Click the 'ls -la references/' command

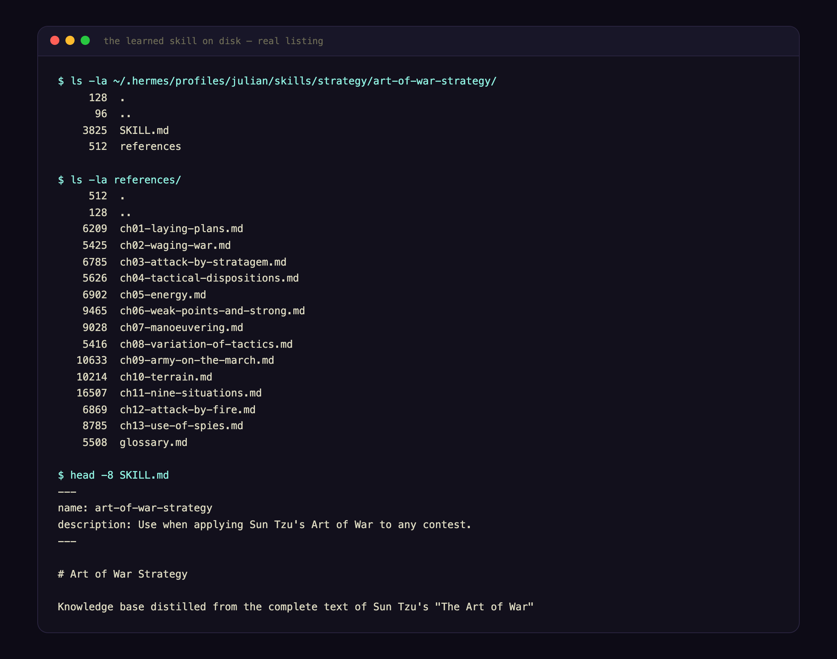coord(119,180)
